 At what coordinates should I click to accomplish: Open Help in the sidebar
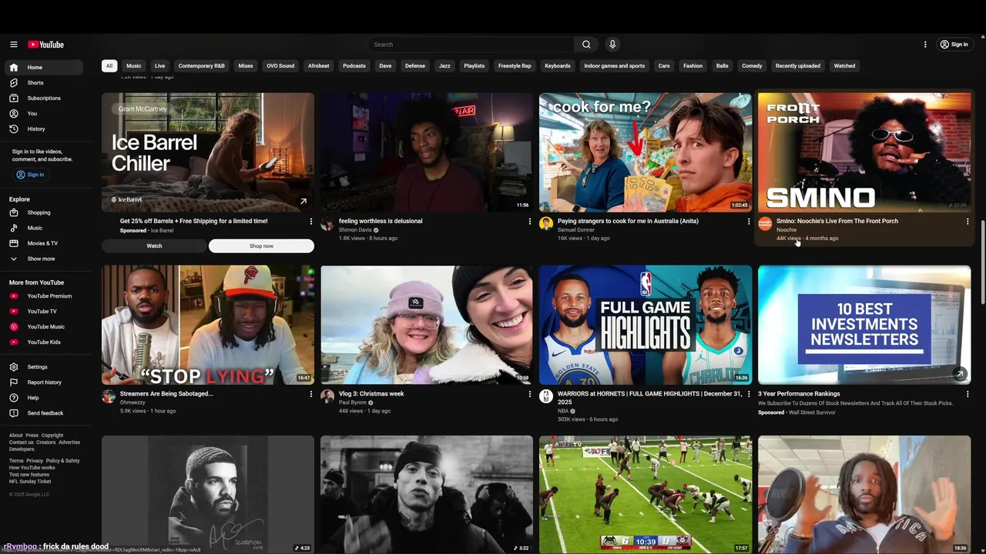(x=44, y=398)
